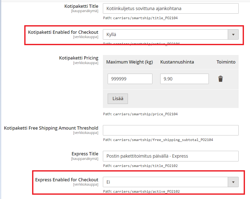Image resolution: width=250 pixels, height=199 pixels.
Task: Click the "Kotipaketti Pricing" label
Action: coord(79,58)
